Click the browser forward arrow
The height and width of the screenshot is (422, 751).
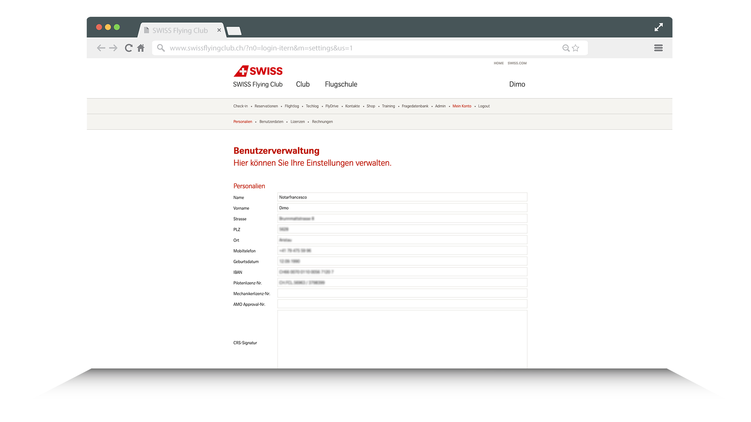coord(113,48)
